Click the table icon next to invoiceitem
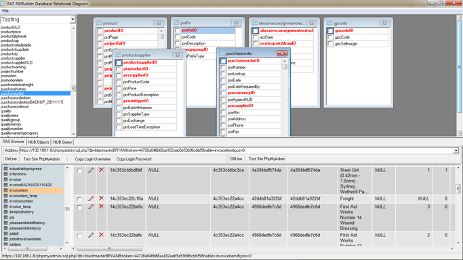 click(x=5, y=190)
